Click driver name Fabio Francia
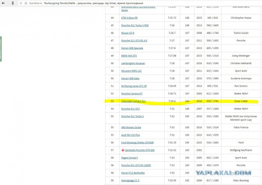The height and width of the screenshot is (185, 262). [x=241, y=127]
